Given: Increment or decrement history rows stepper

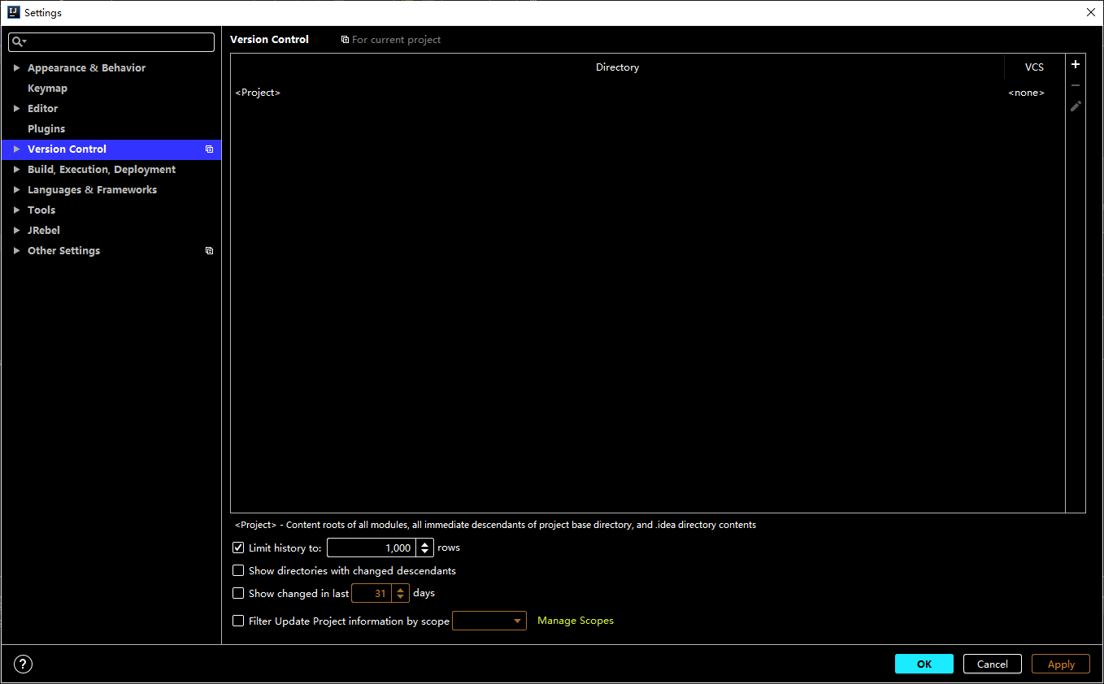Looking at the screenshot, I should click(x=424, y=548).
